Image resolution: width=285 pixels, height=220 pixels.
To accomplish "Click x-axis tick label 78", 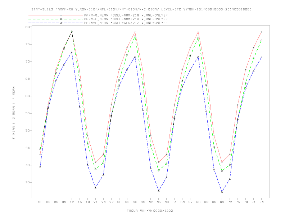I will (246, 202).
